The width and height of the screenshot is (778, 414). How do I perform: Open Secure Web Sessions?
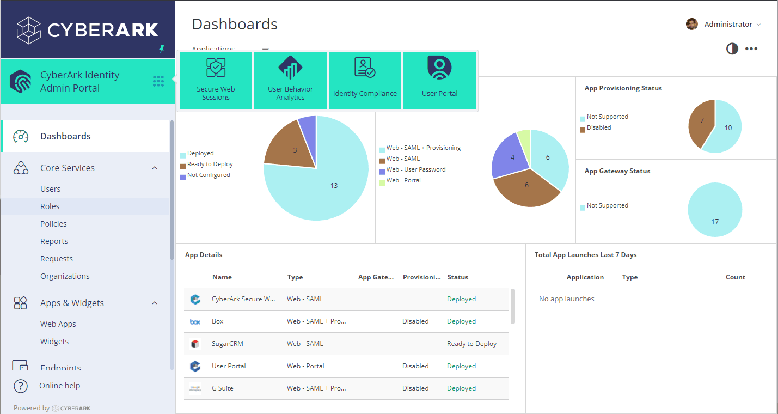pos(216,81)
